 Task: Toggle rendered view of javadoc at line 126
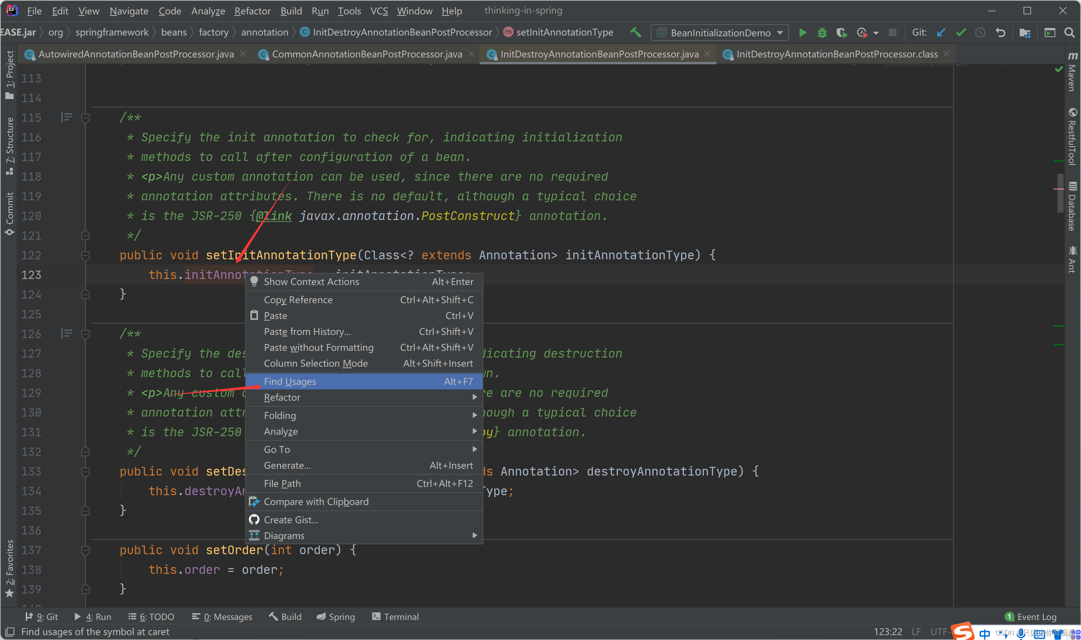(67, 333)
